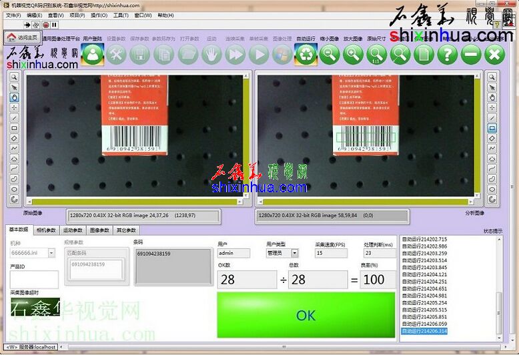Select log entry 自动运行214205.515

(424, 310)
